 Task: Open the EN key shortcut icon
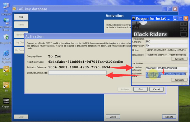6,87
